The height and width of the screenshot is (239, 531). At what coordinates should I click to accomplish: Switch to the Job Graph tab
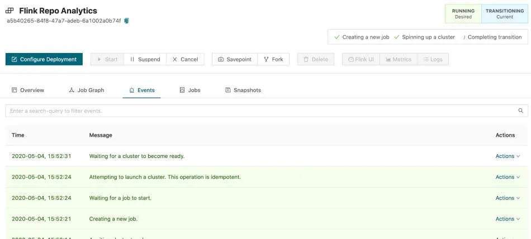coord(86,90)
